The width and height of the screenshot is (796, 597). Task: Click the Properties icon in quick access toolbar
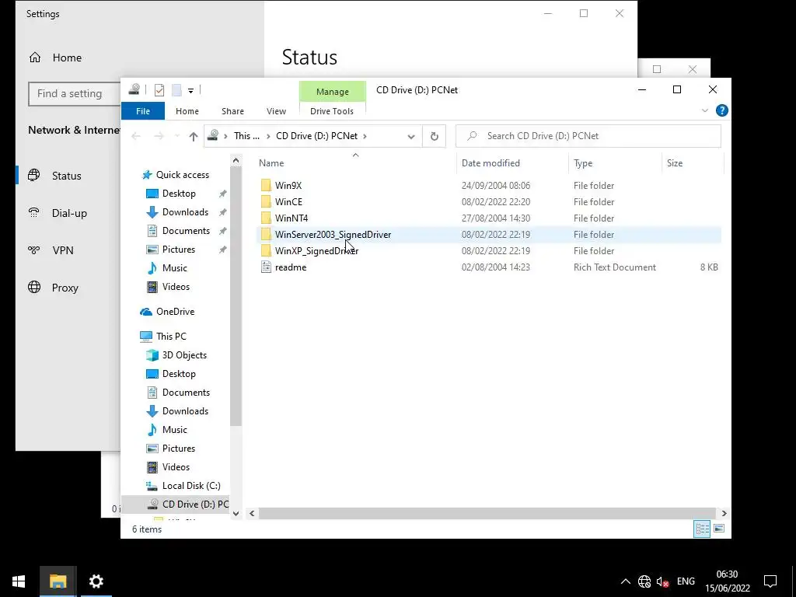click(159, 90)
